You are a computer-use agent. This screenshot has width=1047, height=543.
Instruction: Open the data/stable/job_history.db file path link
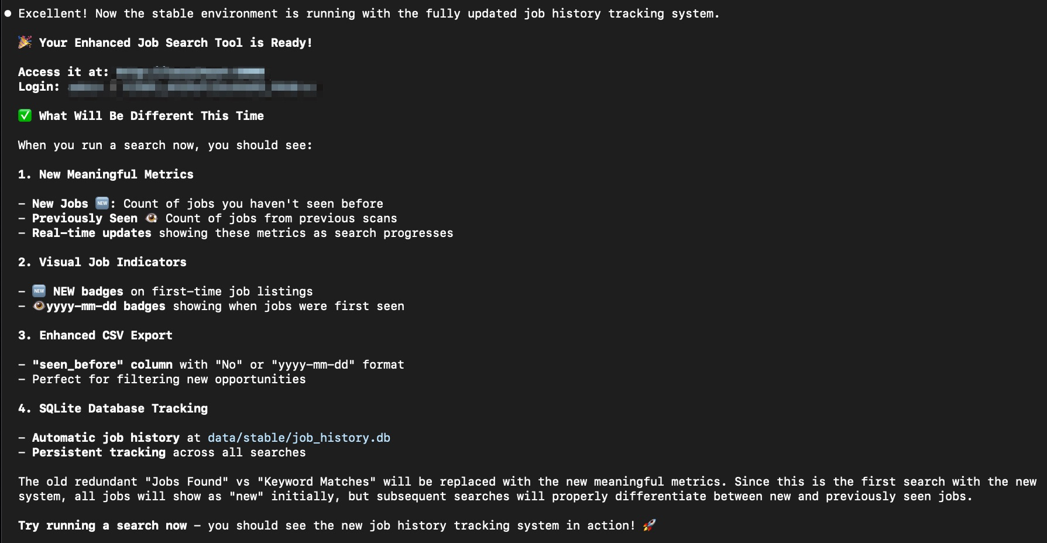coord(298,438)
